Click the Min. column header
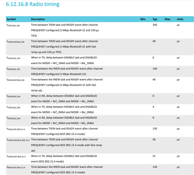This screenshot has width=194, height=175. [x=143, y=19]
